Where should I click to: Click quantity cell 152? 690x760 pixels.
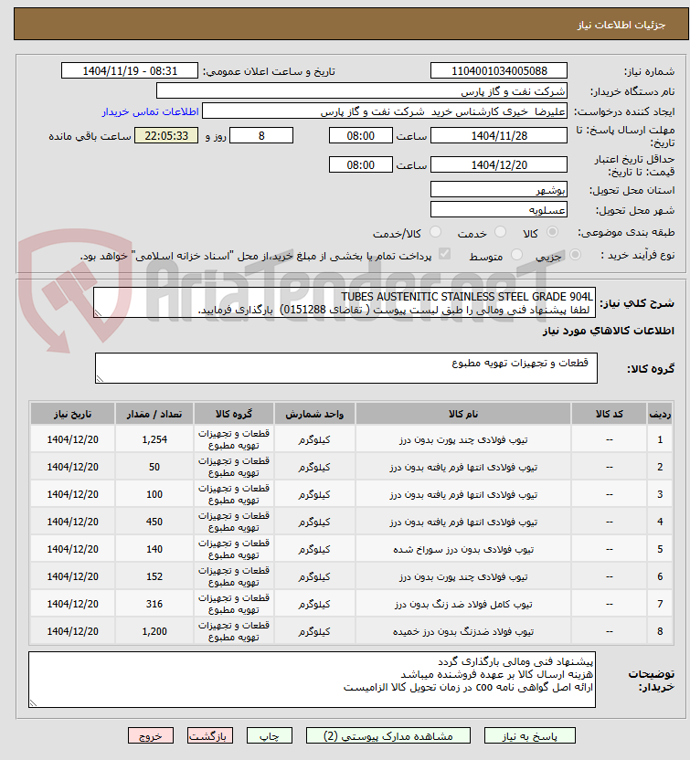tap(154, 576)
